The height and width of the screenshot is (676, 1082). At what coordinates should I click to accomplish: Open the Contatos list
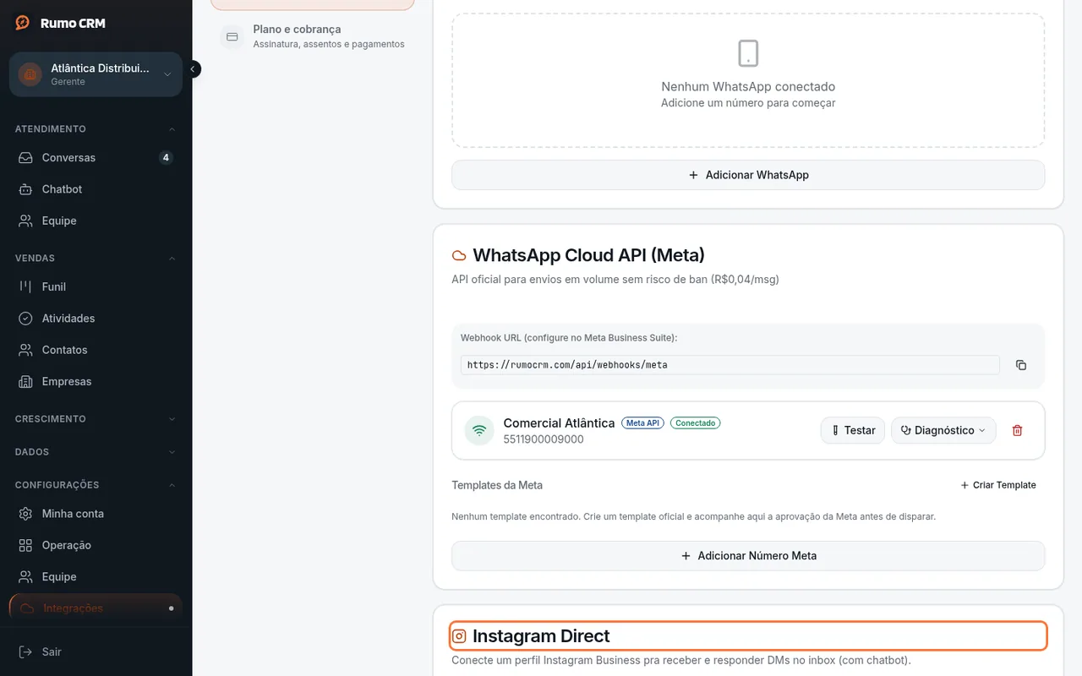pos(96,350)
